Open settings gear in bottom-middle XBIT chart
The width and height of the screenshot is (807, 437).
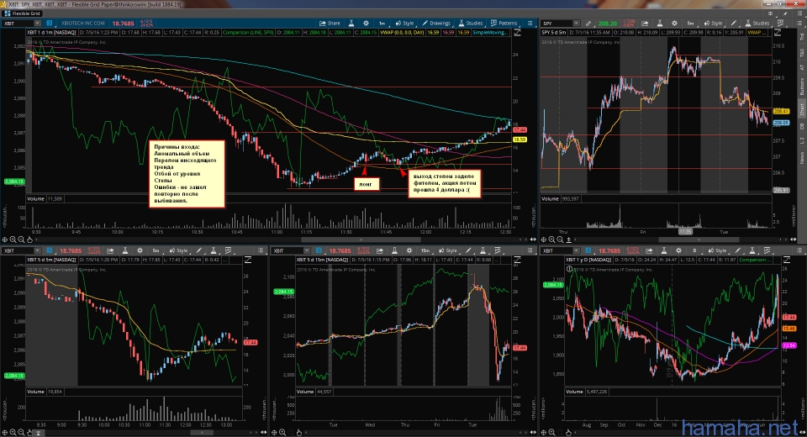409,250
